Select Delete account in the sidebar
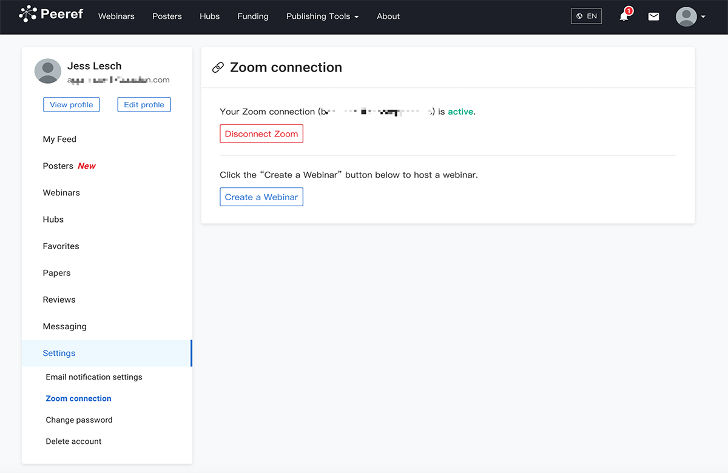Viewport: 728px width, 473px height. (73, 441)
